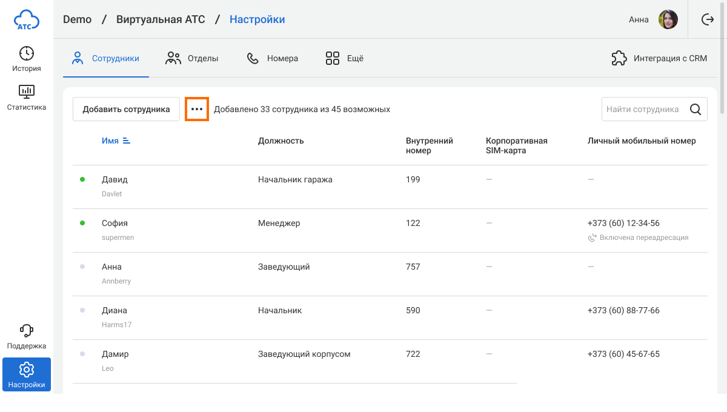The width and height of the screenshot is (727, 412).
Task: Click the Добавить сотрудника button
Action: (126, 110)
